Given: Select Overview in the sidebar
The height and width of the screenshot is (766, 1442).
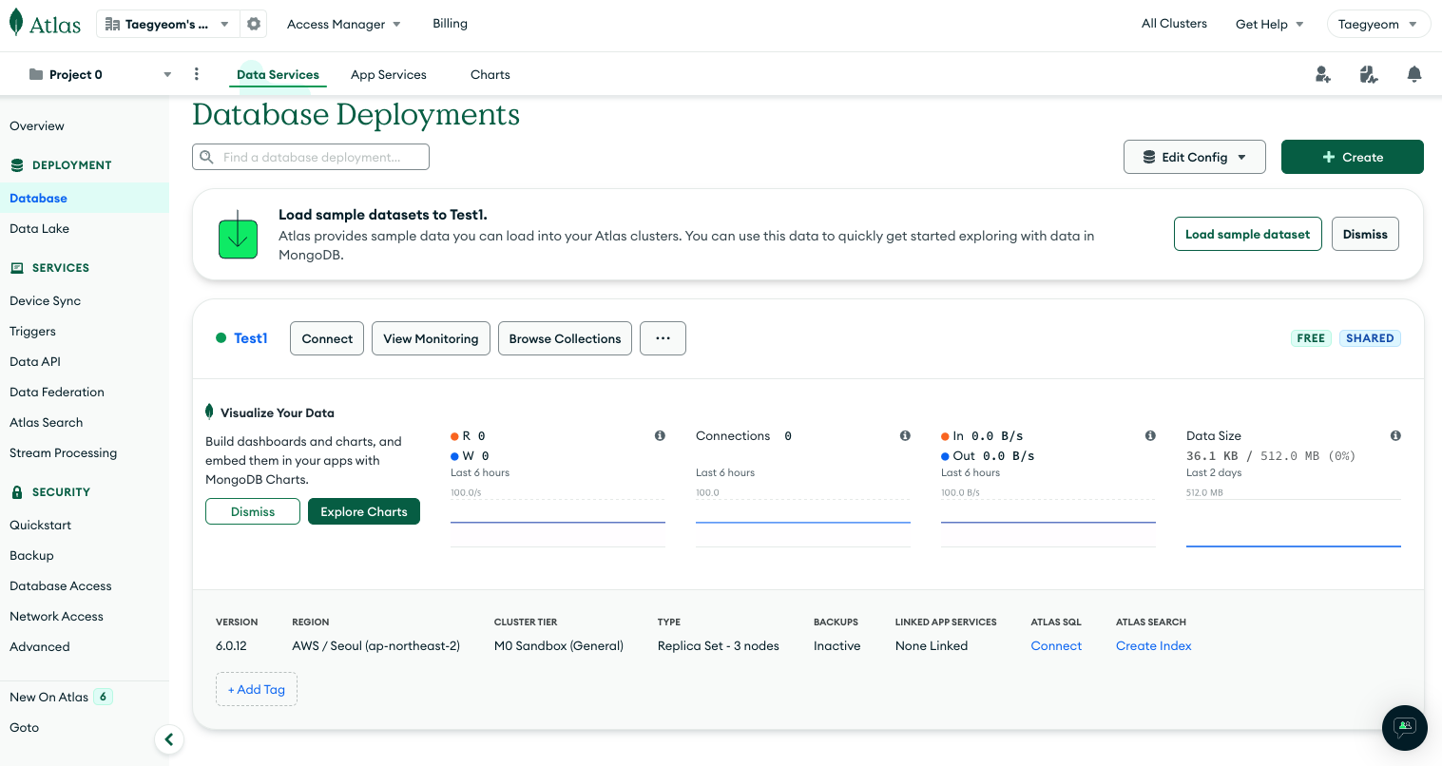Looking at the screenshot, I should pos(37,125).
